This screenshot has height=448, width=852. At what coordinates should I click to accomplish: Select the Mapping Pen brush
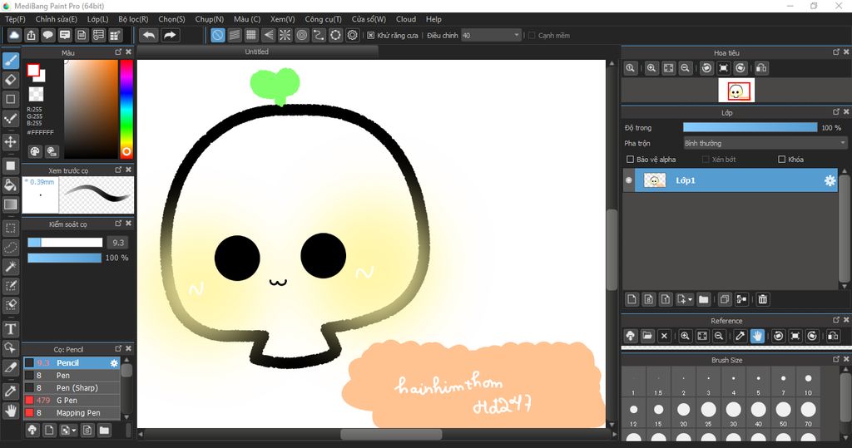pos(72,413)
